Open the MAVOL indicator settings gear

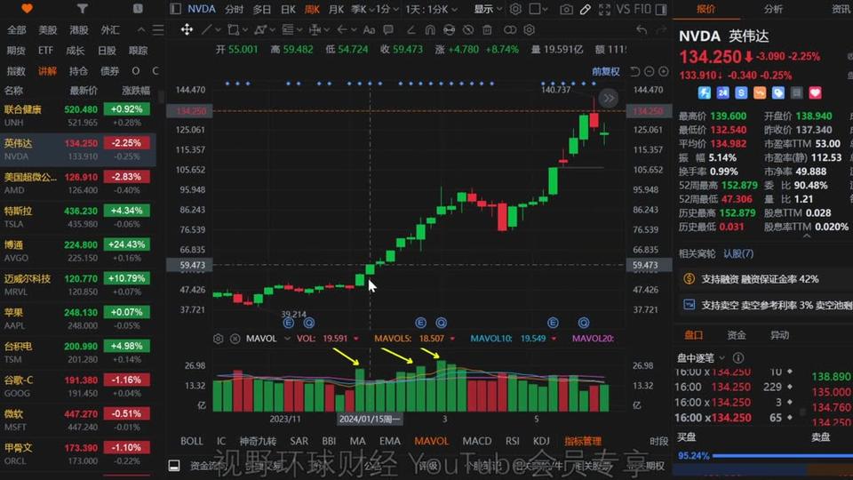pos(219,339)
